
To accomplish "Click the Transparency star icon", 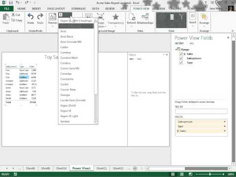I will point(116,17).
